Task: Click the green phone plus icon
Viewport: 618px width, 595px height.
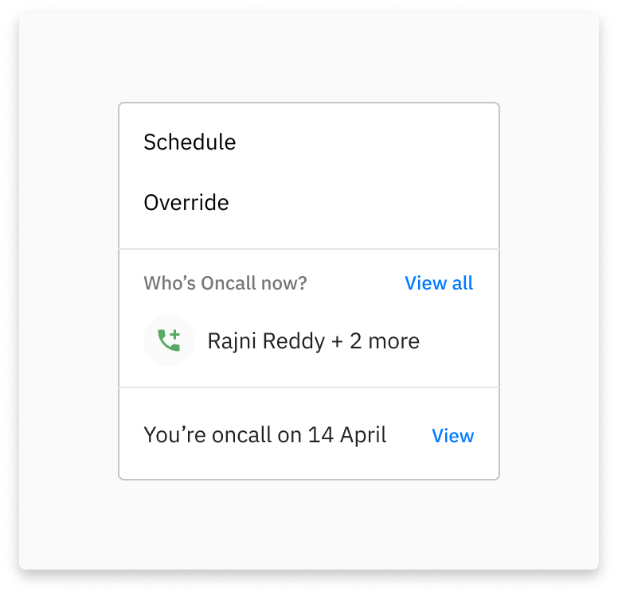Action: (x=169, y=340)
